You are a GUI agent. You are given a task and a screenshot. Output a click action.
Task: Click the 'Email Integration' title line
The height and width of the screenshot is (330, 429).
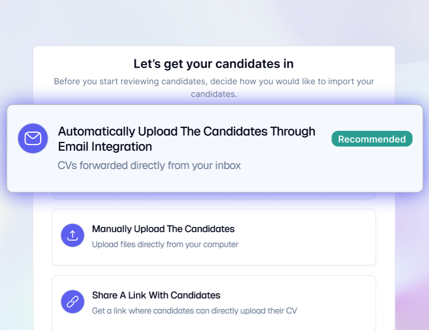coord(105,147)
